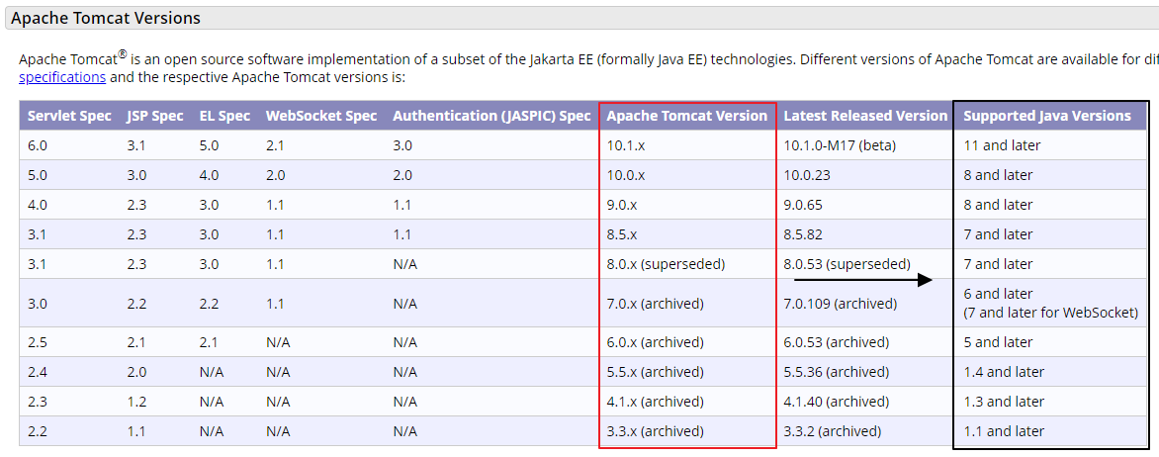Select the 3.3.2 (archived) release cell
The width and height of the screenshot is (1159, 457).
[833, 431]
